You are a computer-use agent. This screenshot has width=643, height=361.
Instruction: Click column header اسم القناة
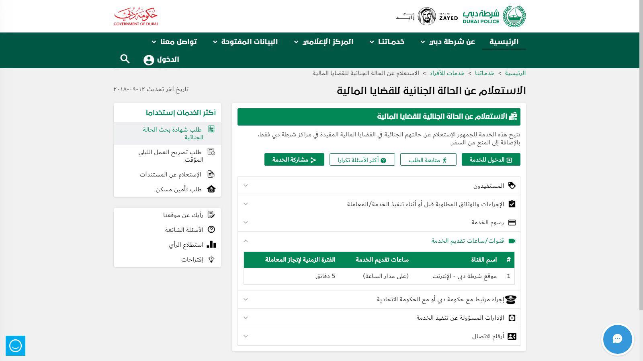pos(484,260)
